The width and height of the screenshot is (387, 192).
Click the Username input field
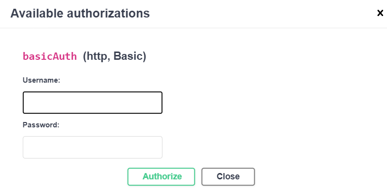(92, 103)
